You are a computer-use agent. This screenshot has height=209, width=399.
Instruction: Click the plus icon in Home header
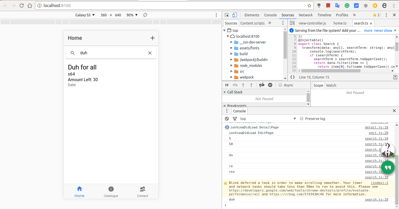click(x=152, y=38)
